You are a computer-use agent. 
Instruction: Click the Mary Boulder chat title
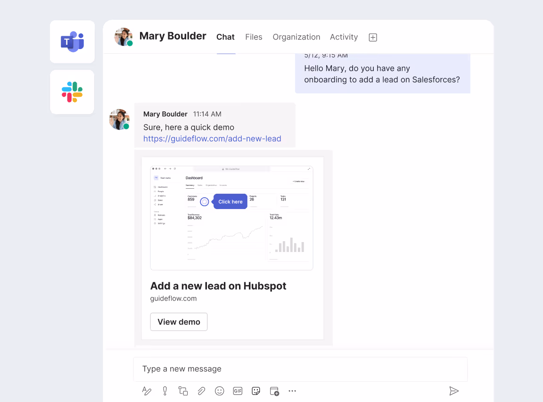click(173, 36)
